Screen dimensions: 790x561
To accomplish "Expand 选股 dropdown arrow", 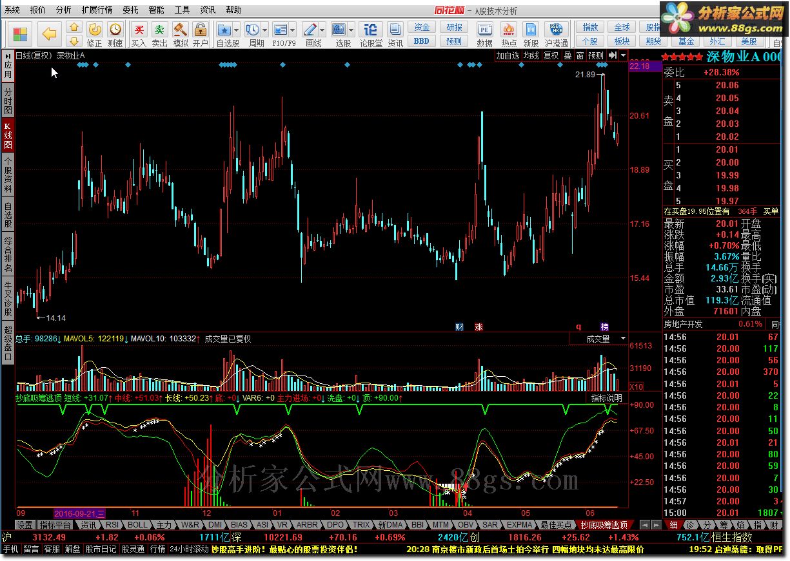I will (351, 30).
